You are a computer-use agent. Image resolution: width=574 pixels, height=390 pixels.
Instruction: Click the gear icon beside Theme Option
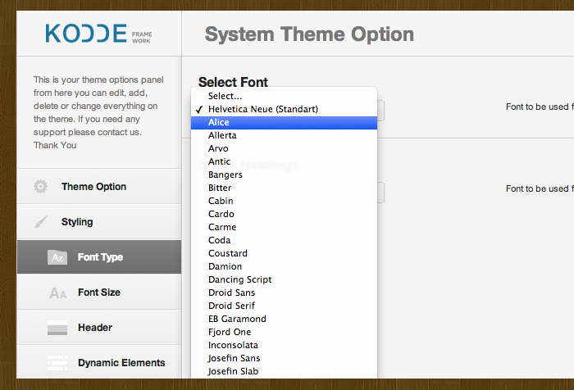pos(41,187)
